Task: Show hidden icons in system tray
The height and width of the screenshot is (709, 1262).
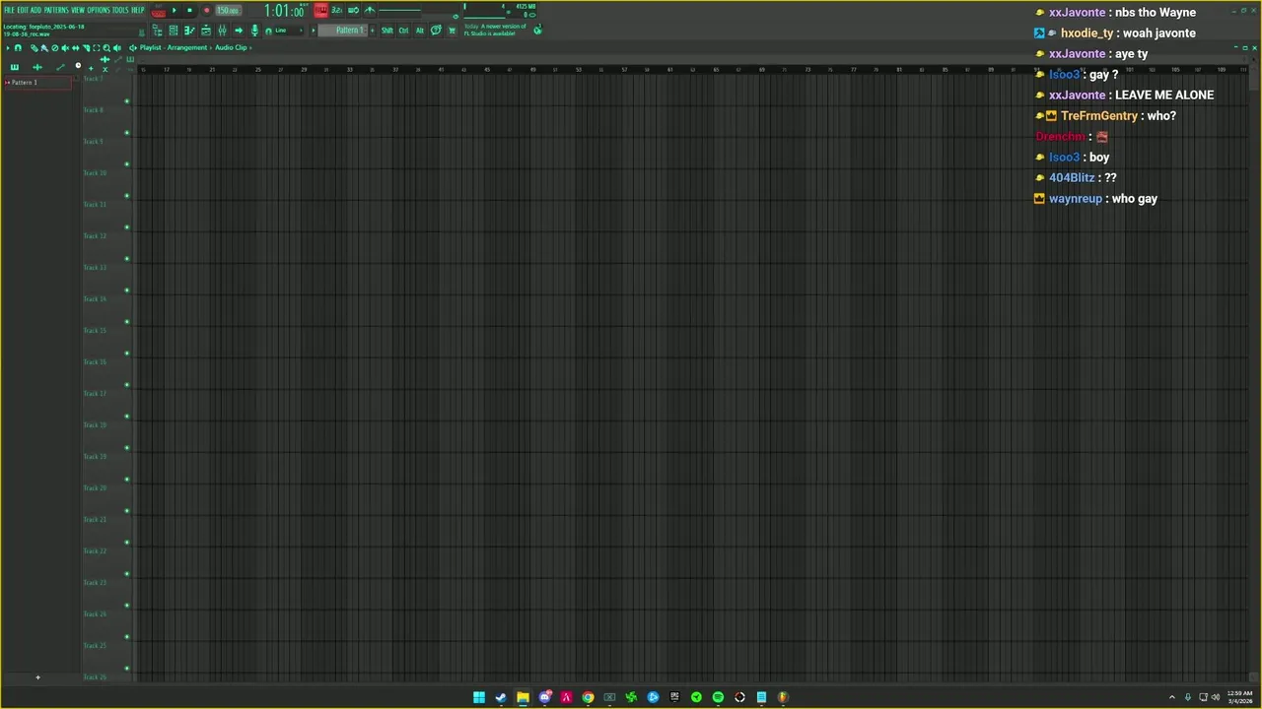Action: [1172, 697]
